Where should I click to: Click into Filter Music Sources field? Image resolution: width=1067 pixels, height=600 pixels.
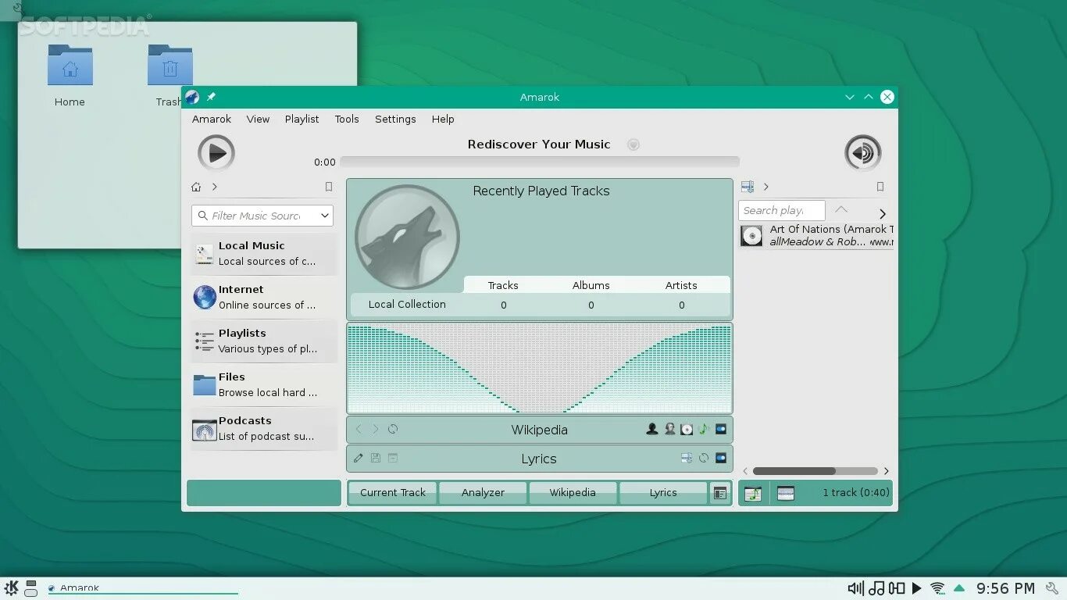point(262,216)
